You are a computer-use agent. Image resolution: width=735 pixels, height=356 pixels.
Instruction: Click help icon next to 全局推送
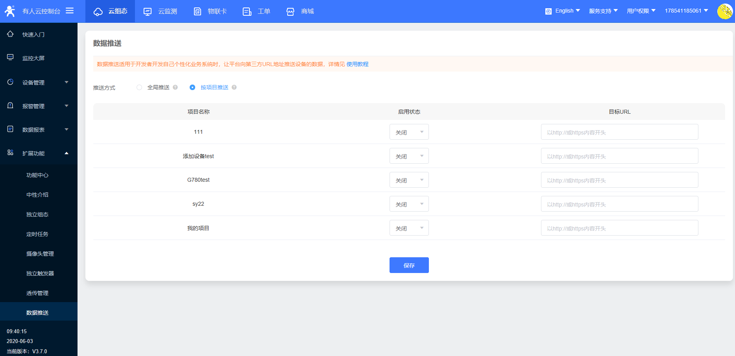[175, 87]
